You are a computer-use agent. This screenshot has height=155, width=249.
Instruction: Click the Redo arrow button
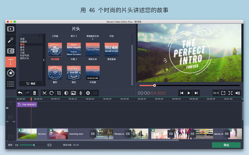(27, 93)
